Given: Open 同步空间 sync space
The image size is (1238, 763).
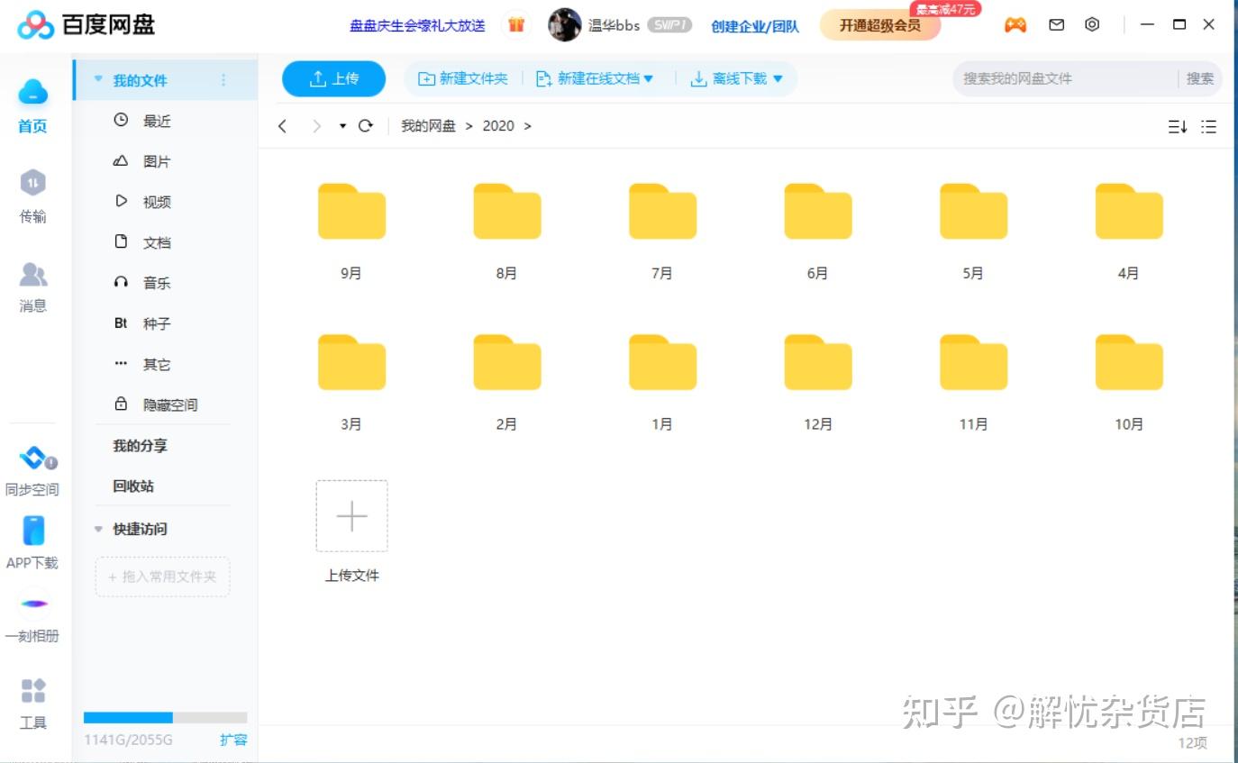Looking at the screenshot, I should (32, 470).
